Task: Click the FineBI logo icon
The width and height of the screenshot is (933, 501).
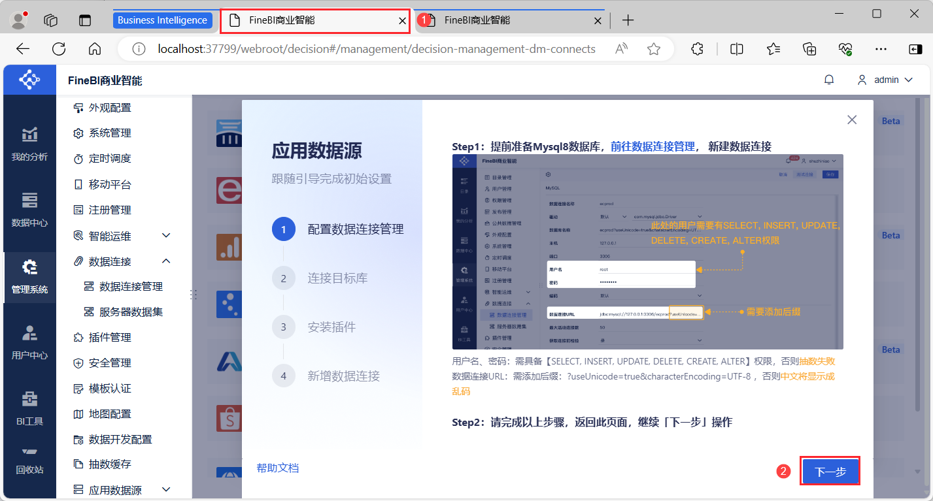Action: [29, 80]
